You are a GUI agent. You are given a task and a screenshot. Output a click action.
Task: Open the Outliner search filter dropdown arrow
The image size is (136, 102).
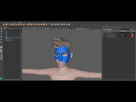(21, 30)
